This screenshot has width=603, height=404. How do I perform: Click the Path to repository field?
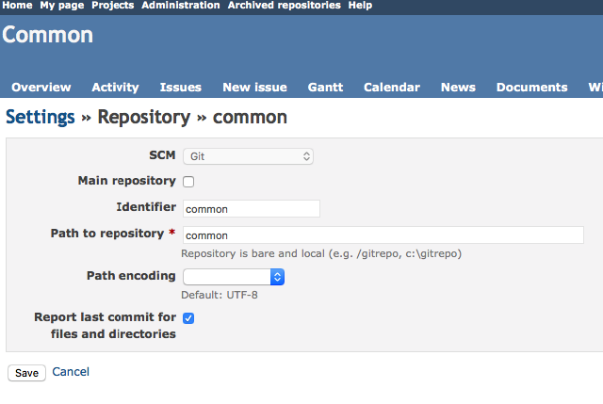383,234
